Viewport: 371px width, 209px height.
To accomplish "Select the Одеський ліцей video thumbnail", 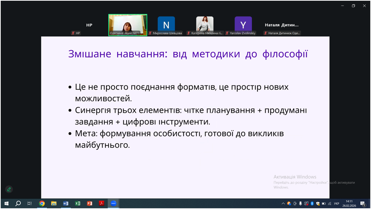I will click(x=127, y=25).
